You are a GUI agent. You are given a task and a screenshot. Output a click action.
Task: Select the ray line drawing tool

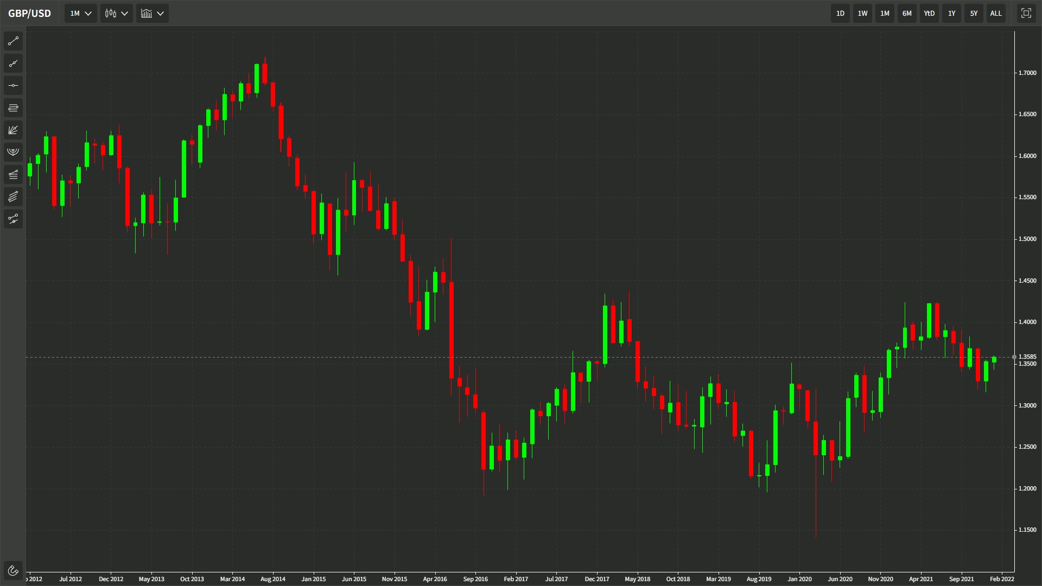pyautogui.click(x=13, y=63)
